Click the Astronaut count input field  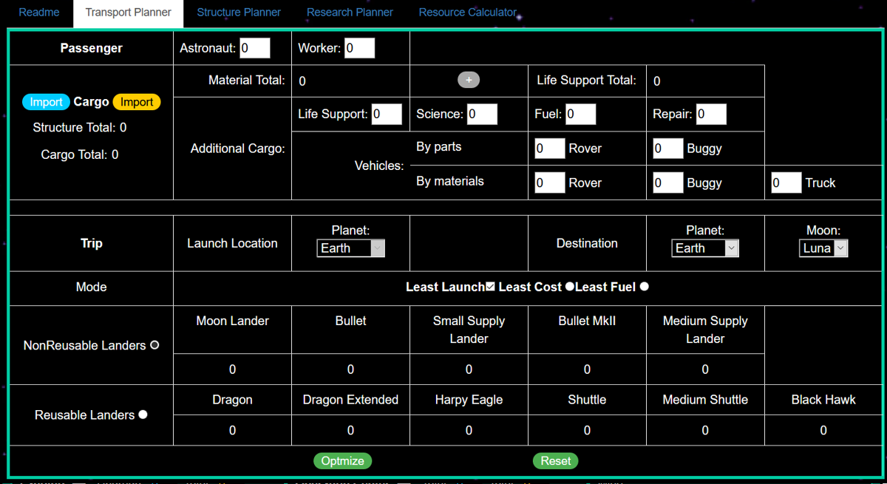coord(254,47)
